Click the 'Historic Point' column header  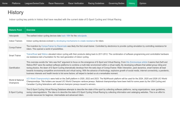(16, 30)
